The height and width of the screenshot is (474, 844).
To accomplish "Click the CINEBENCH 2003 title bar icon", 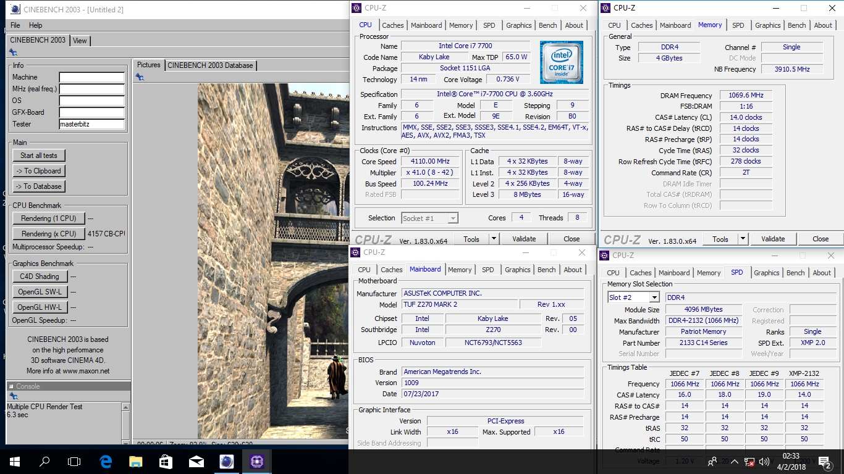I will (x=15, y=9).
